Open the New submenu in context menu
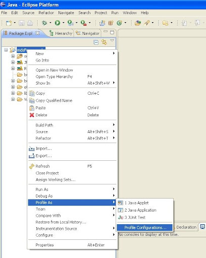The height and width of the screenshot is (258, 206). pos(72,54)
